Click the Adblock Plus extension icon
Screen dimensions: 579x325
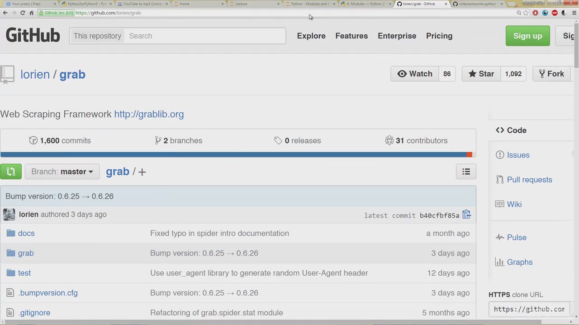click(x=555, y=13)
